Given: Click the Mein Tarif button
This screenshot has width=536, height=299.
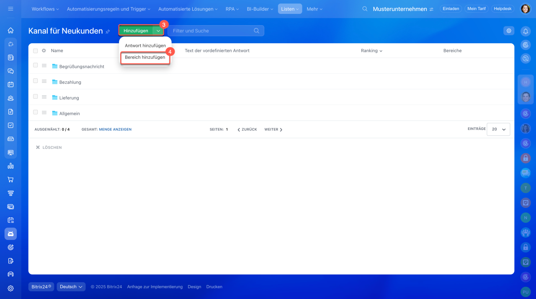Looking at the screenshot, I should point(477,9).
